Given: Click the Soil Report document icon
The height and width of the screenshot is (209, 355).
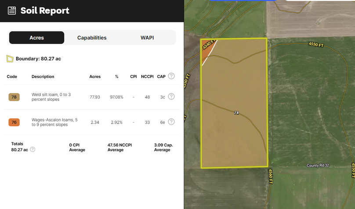Looking at the screenshot, I should pos(12,11).
